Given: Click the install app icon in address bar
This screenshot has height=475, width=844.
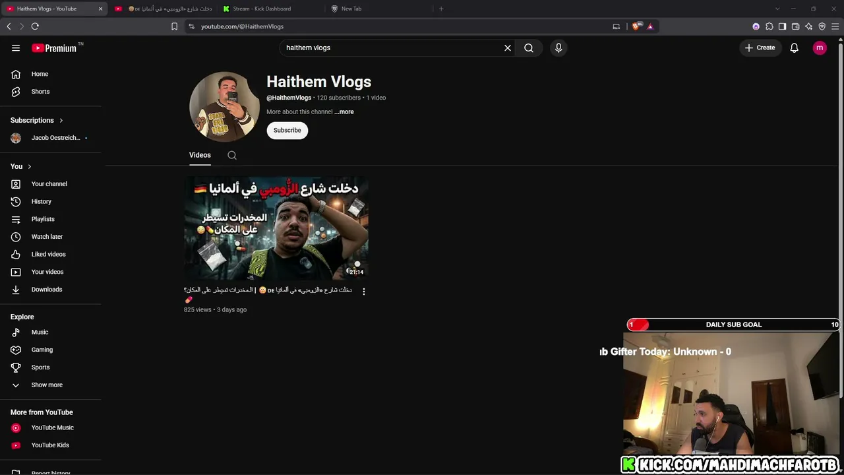Looking at the screenshot, I should pos(617,26).
